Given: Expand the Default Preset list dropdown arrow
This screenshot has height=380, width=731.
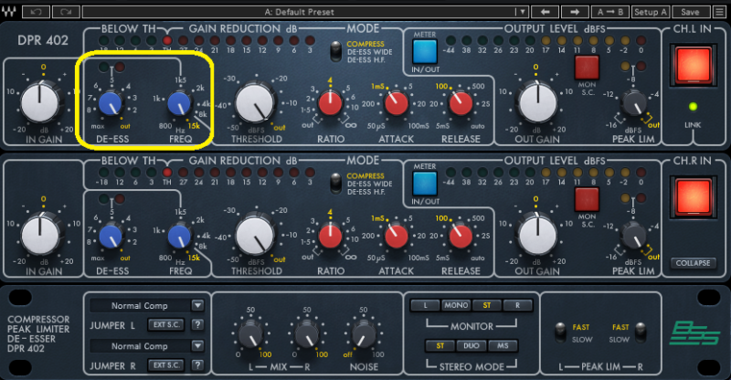Looking at the screenshot, I should (521, 12).
